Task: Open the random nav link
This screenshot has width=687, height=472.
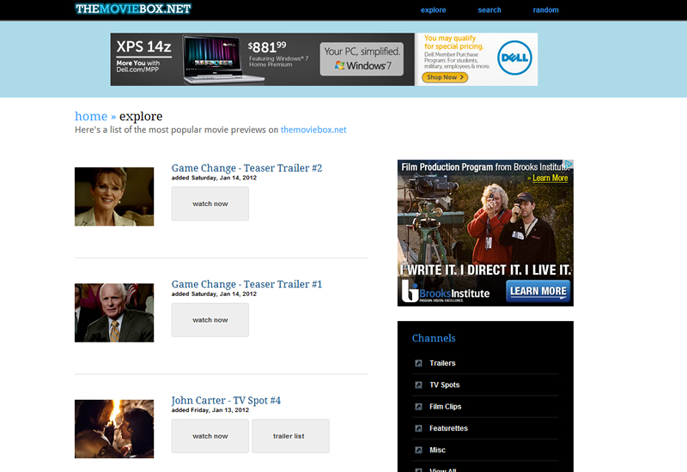Action: tap(545, 10)
